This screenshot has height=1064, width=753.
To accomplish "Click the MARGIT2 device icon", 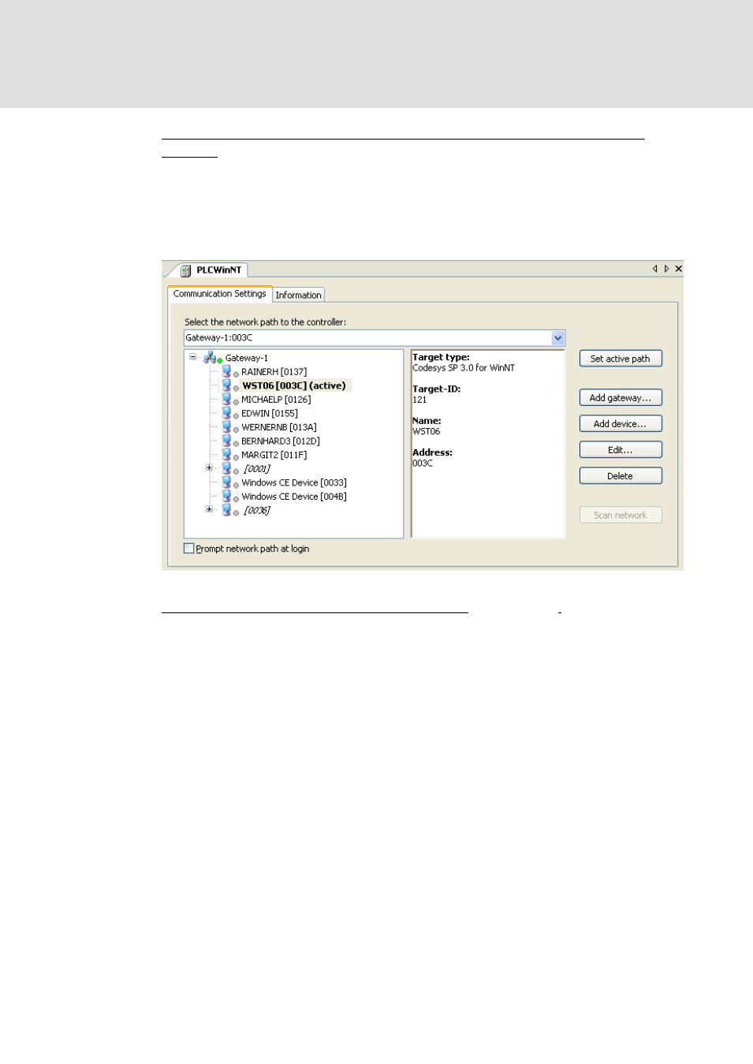I will click(226, 455).
